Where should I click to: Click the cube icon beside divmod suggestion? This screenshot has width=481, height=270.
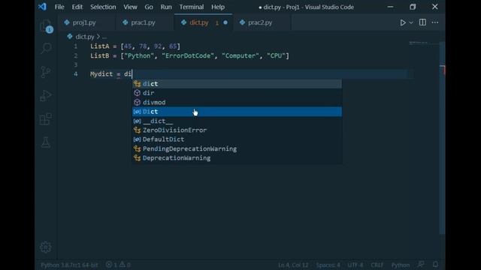pos(137,102)
